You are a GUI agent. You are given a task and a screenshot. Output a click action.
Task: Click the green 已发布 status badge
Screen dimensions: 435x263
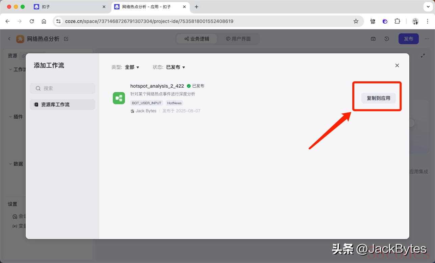pos(196,86)
